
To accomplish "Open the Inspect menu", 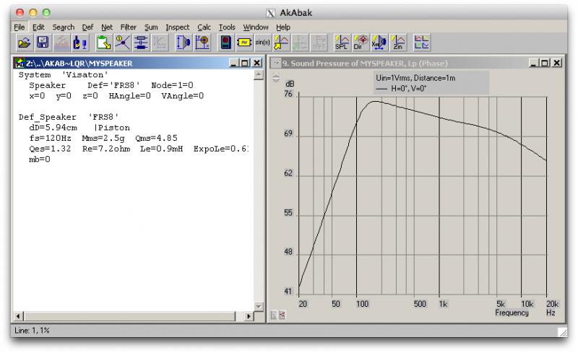I will [x=177, y=27].
